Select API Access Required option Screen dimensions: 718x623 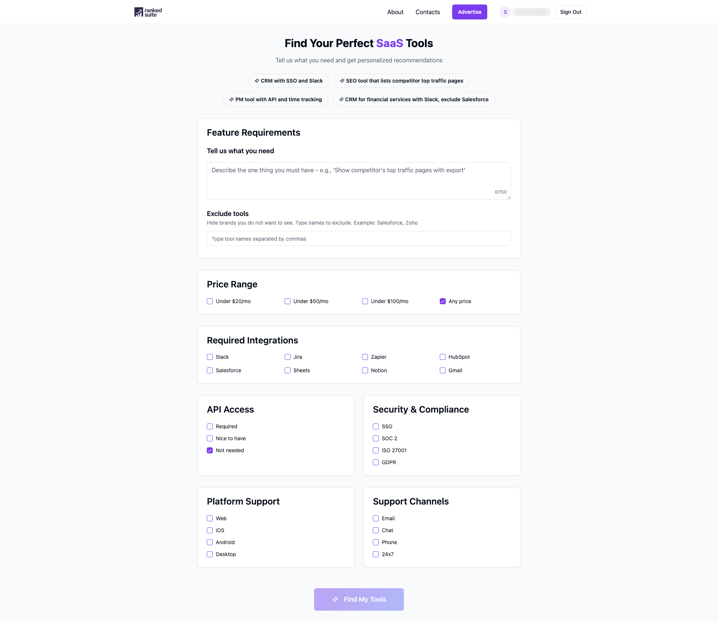coord(210,426)
